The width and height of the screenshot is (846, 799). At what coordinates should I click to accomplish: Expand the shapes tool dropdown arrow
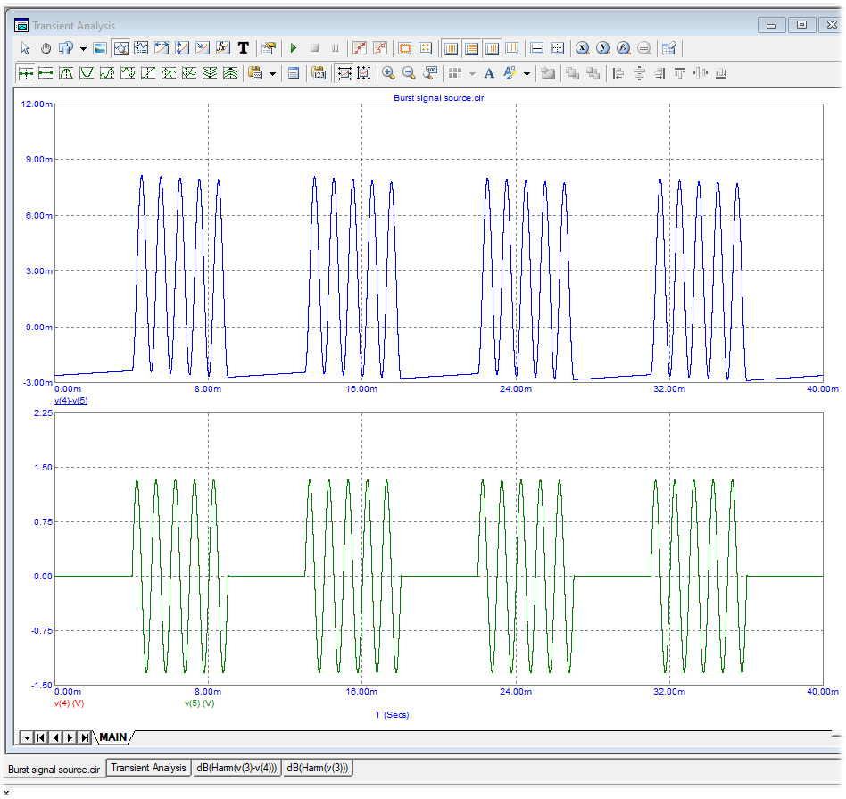pos(83,48)
